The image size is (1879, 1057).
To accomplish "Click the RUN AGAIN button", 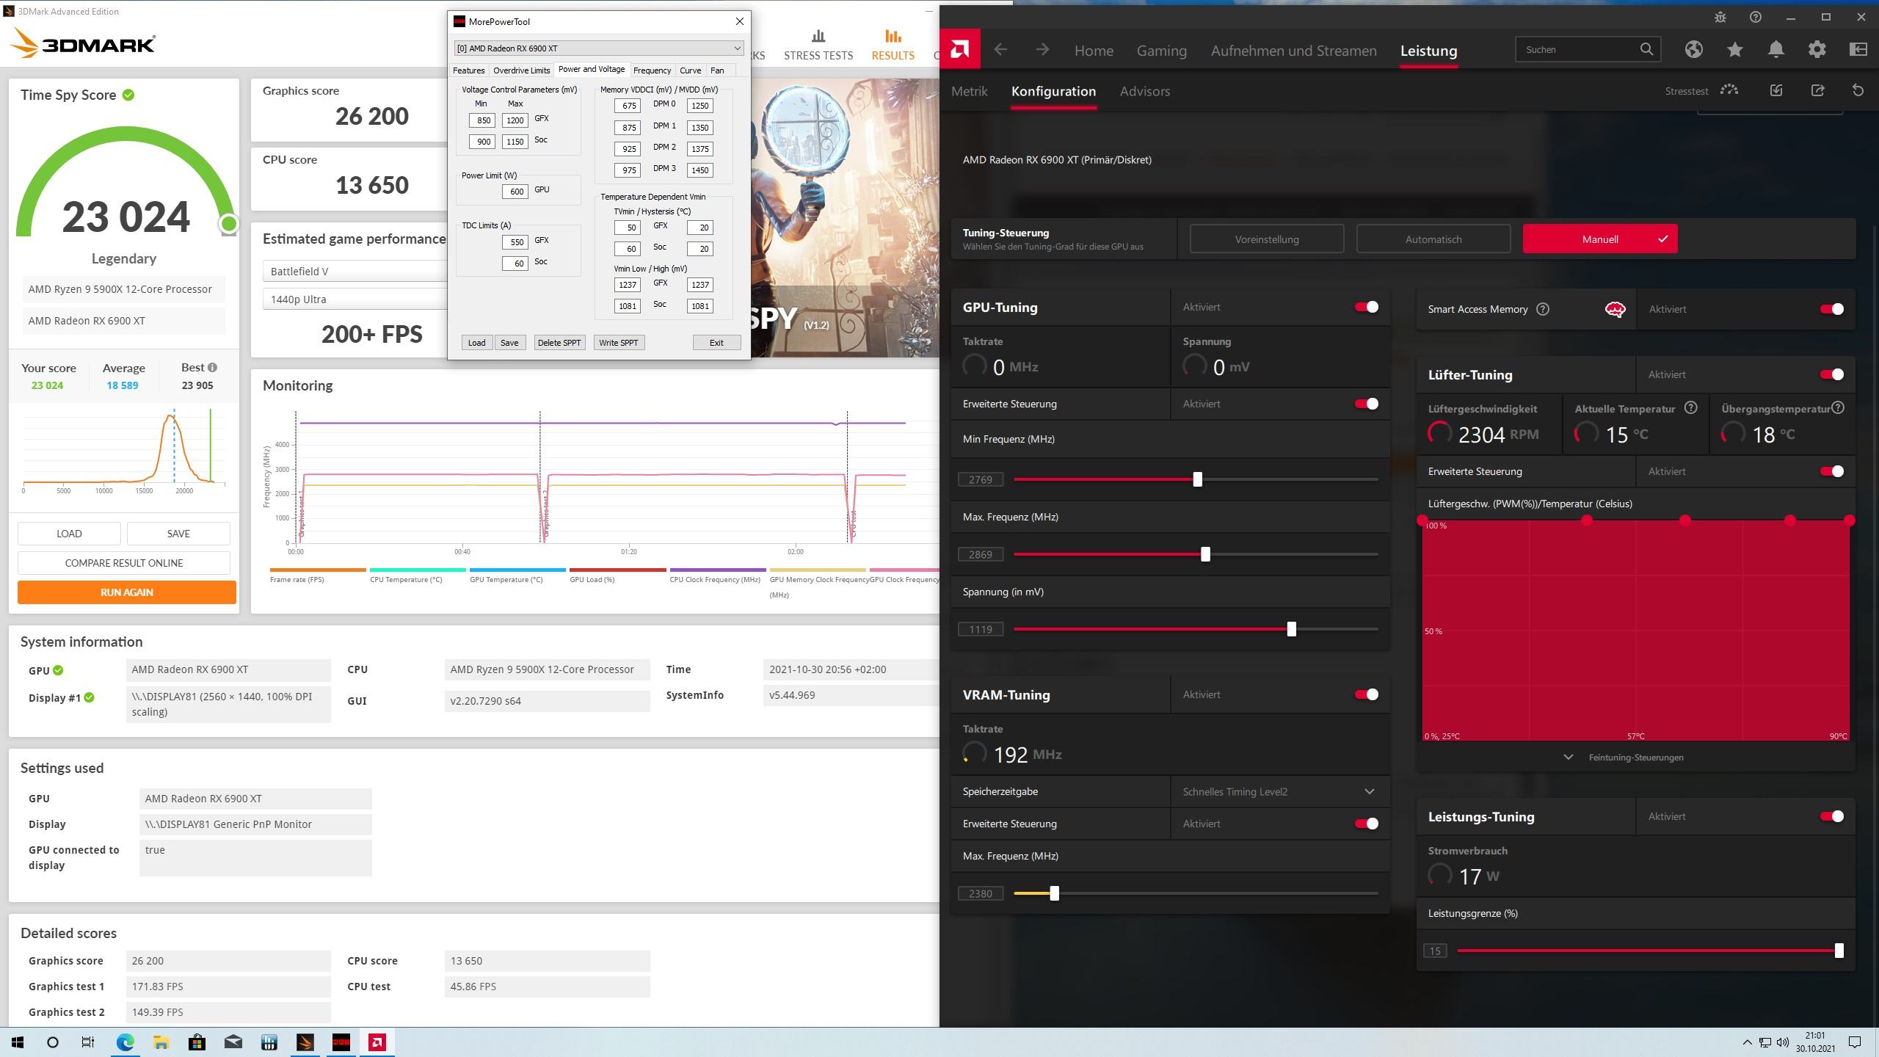I will (x=127, y=592).
